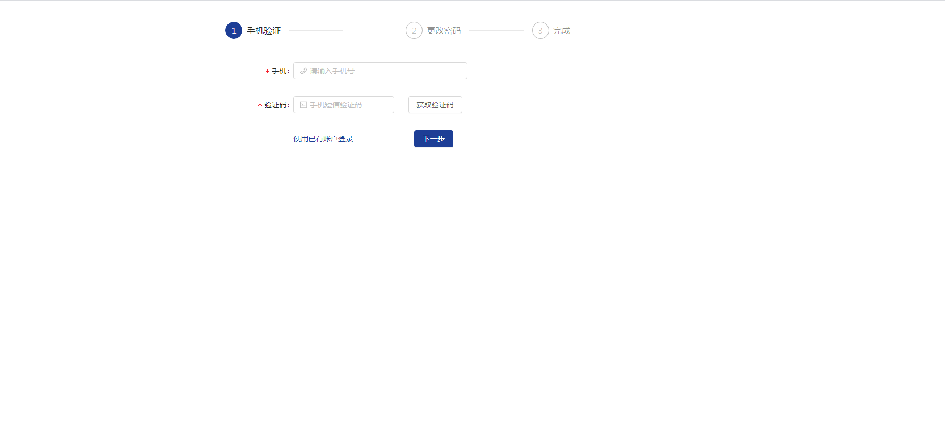Click the code icon in 验证码 field
This screenshot has width=945, height=426.
coord(303,105)
